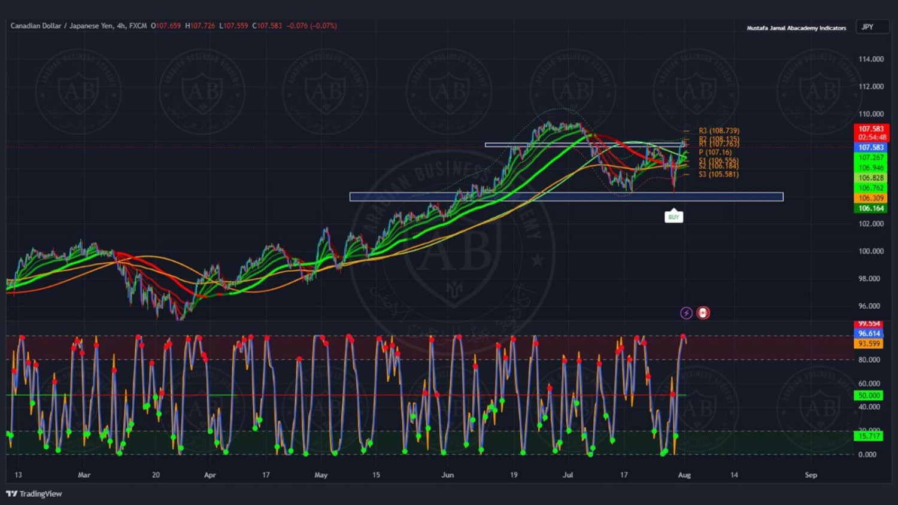Image resolution: width=898 pixels, height=505 pixels.
Task: Click the dark green 106.164 price label
Action: pyautogui.click(x=871, y=208)
